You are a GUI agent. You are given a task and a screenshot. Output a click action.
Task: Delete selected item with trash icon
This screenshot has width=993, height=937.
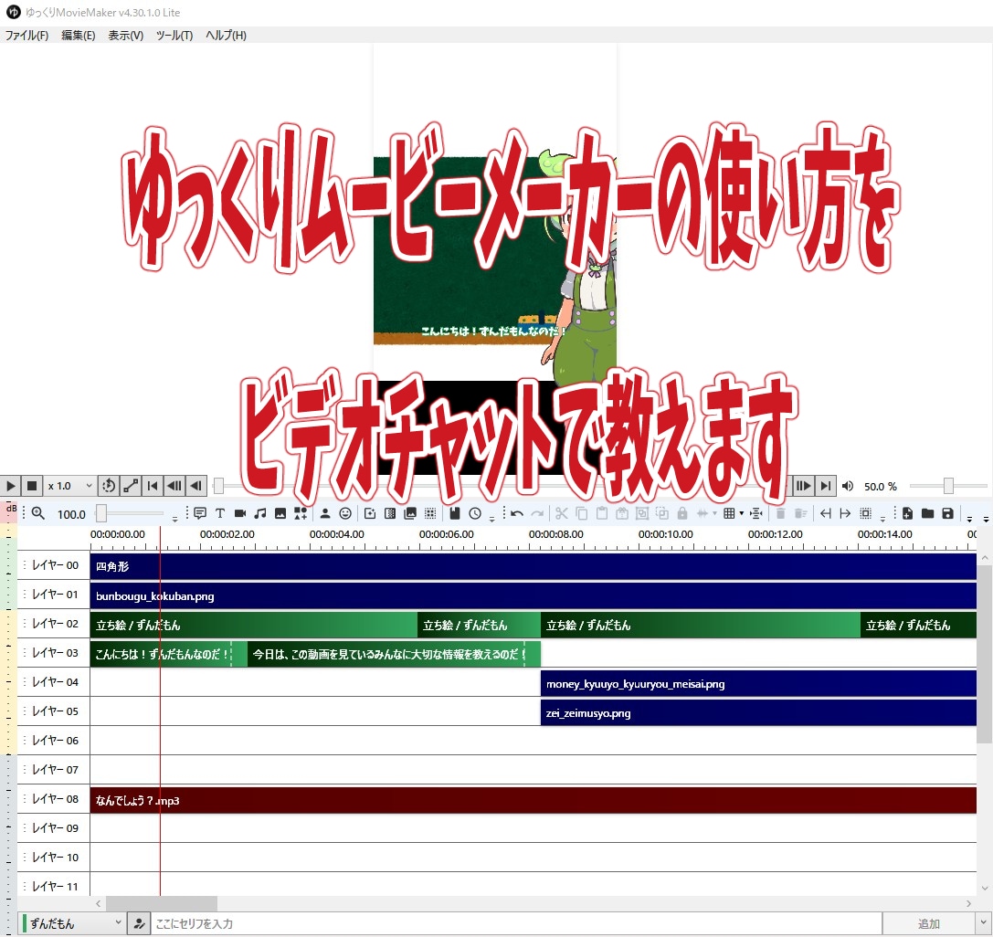(x=781, y=513)
